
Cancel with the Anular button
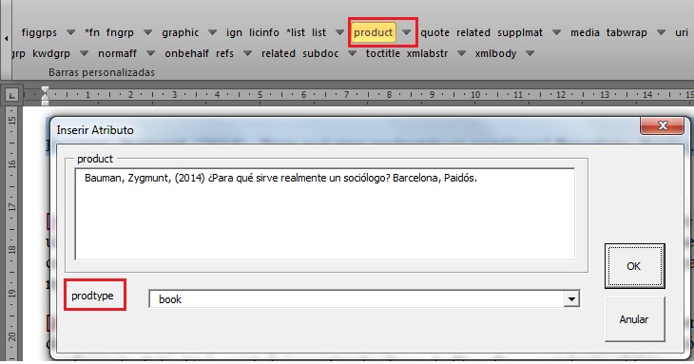(634, 319)
